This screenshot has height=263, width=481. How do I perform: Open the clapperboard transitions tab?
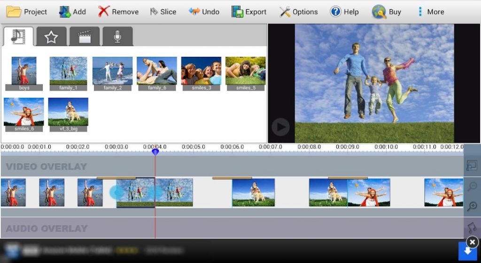click(85, 37)
